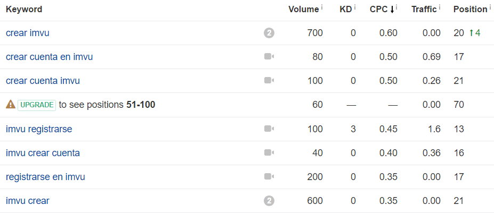Click the info icon next to Traffic header
Screen dimensions: 494x213
pyautogui.click(x=439, y=7)
